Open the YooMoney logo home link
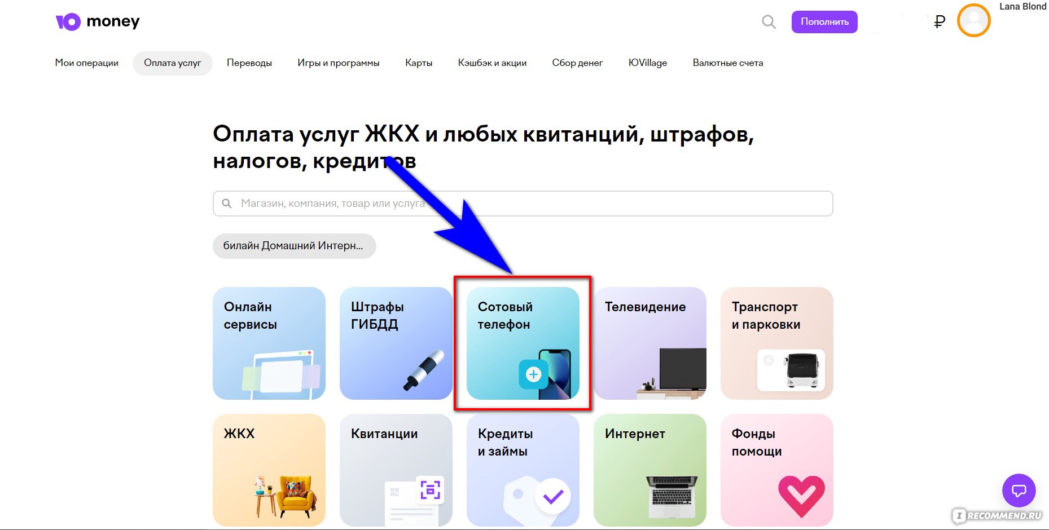The width and height of the screenshot is (1049, 530). point(98,22)
